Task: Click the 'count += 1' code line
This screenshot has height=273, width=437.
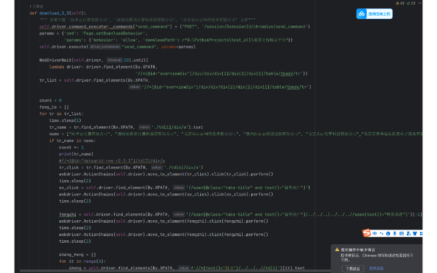Action: tap(72, 147)
